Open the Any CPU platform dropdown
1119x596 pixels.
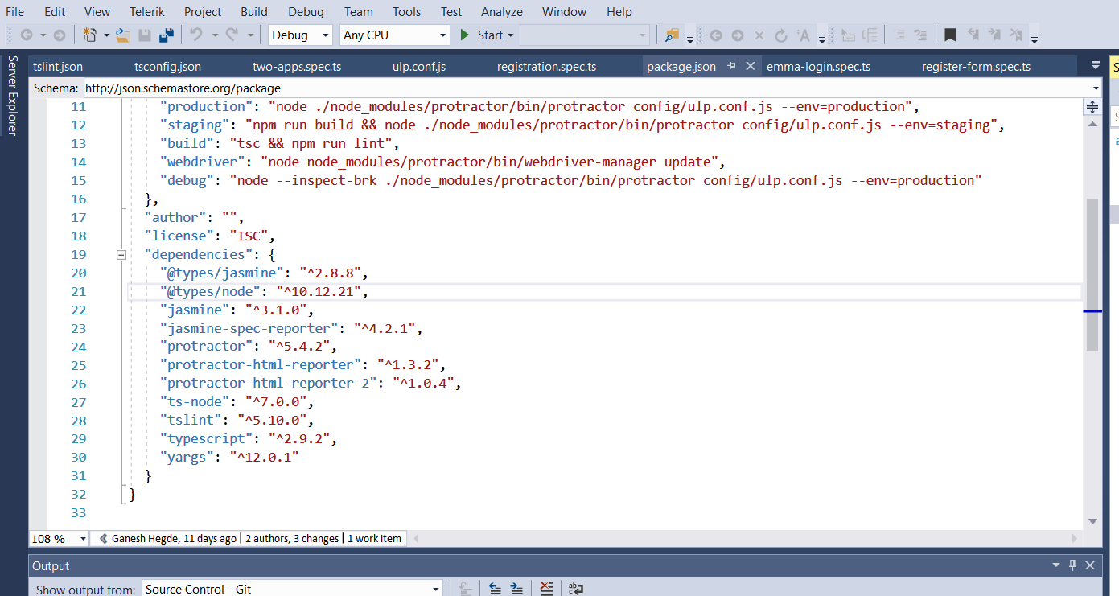point(394,35)
